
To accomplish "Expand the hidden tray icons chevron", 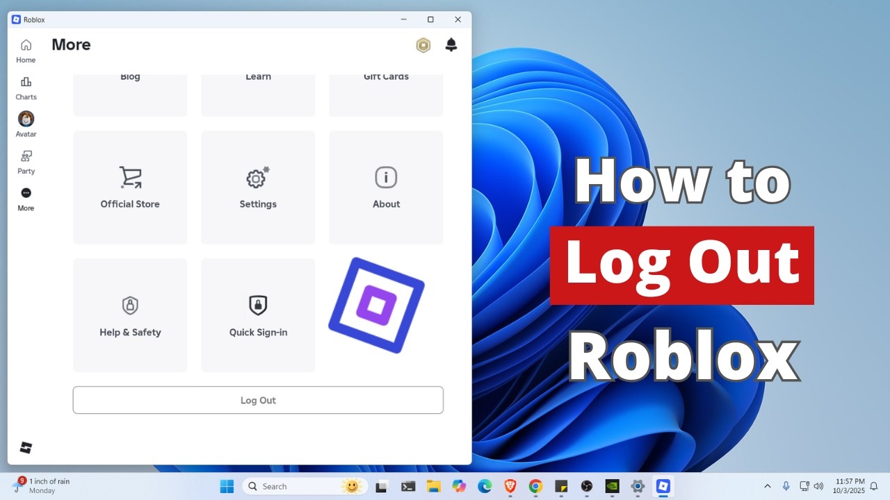I will (x=768, y=486).
